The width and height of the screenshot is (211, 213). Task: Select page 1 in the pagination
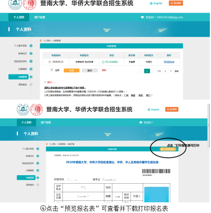[147, 71]
